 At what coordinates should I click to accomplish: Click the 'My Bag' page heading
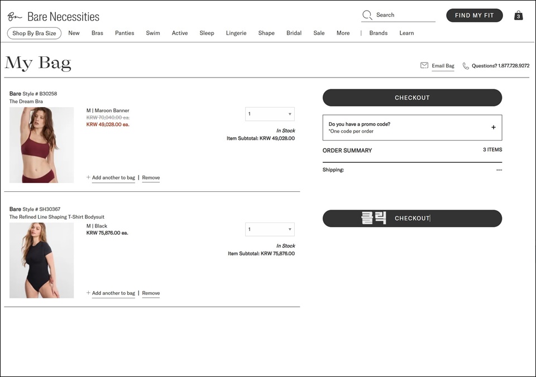[x=38, y=63]
